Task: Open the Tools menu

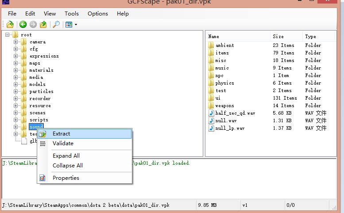Action: point(72,14)
